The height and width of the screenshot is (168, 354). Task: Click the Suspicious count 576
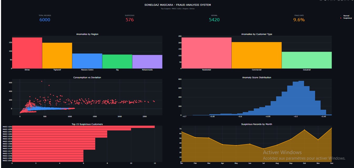tap(130, 20)
